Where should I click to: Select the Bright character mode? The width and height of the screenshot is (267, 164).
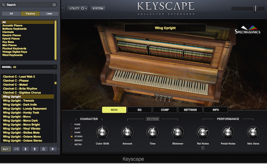click(77, 140)
